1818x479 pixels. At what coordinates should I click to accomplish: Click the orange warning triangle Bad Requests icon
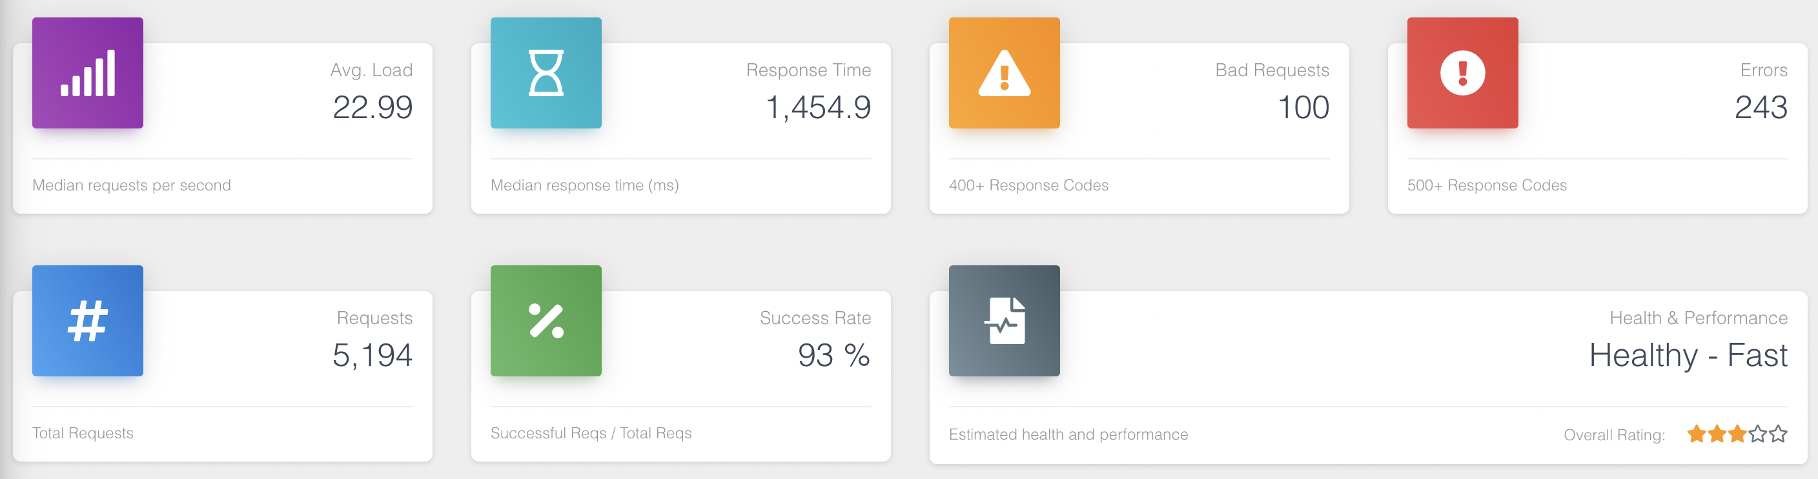click(x=1003, y=73)
